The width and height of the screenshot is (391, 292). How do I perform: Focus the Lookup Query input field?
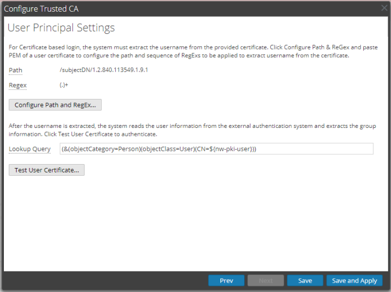(x=216, y=149)
